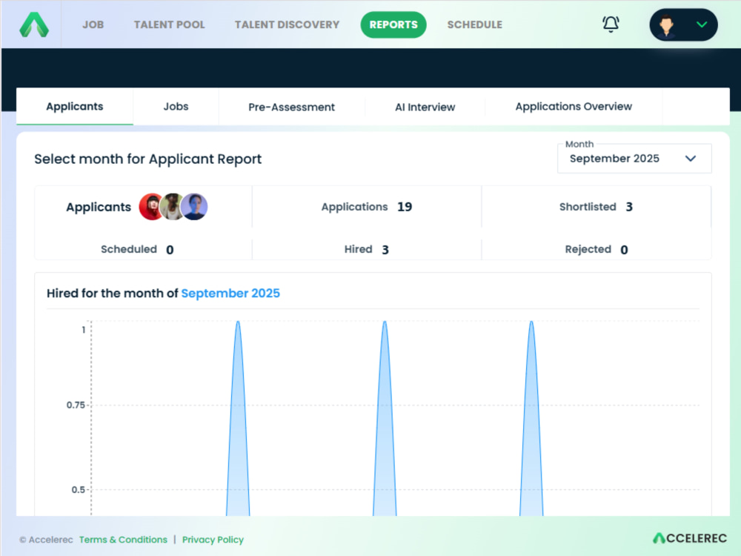741x556 pixels.
Task: Open the AI Interview tab
Action: point(425,107)
